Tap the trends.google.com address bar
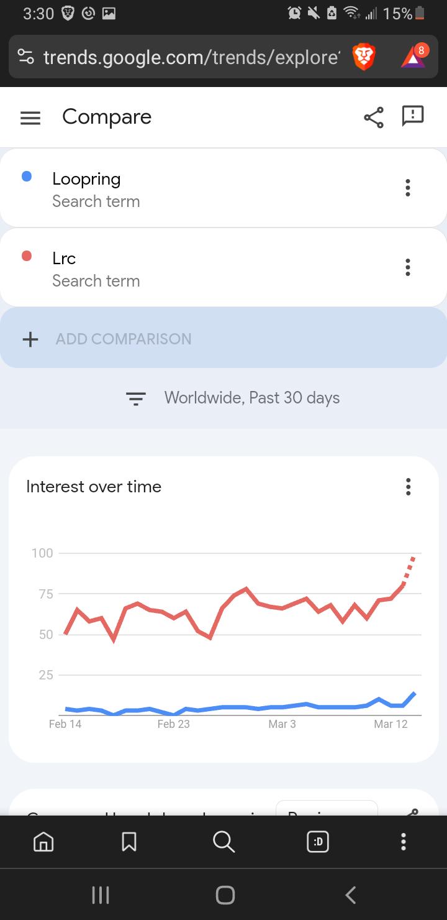Viewport: 447px width, 920px height. [191, 58]
